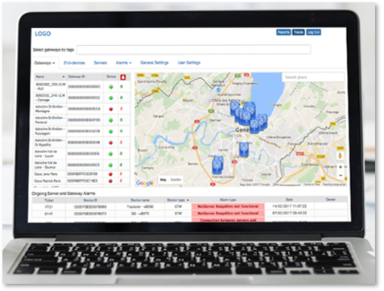384x291 pixels.
Task: Open the Device type column dropdown
Action: click(188, 200)
